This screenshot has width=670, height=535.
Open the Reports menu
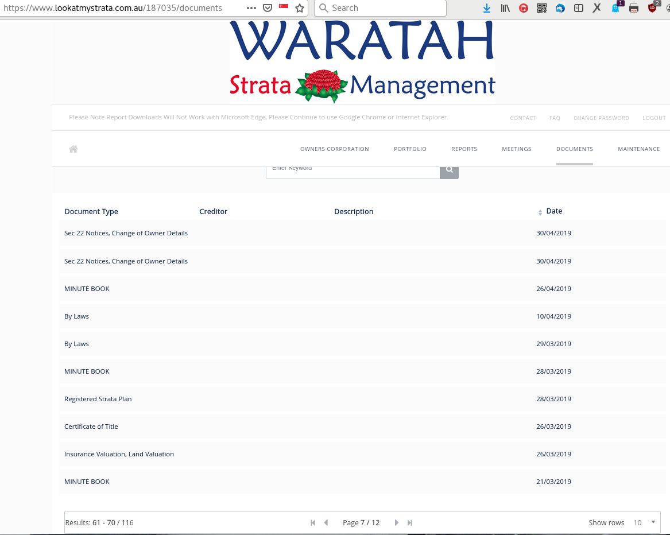464,149
